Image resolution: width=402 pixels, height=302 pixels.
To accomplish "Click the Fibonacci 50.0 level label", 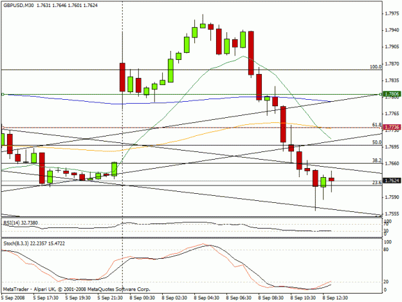I will (377, 142).
